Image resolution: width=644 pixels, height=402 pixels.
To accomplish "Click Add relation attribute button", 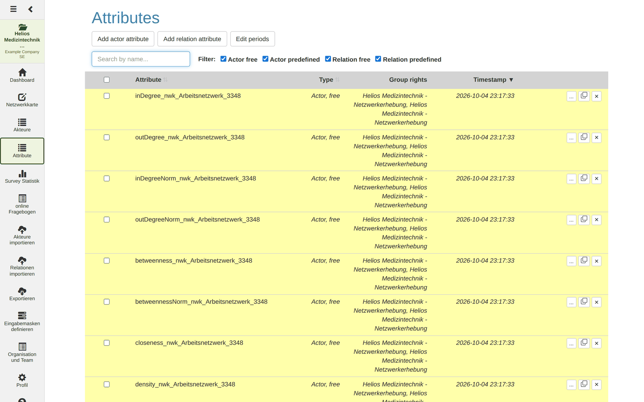I will tap(192, 39).
